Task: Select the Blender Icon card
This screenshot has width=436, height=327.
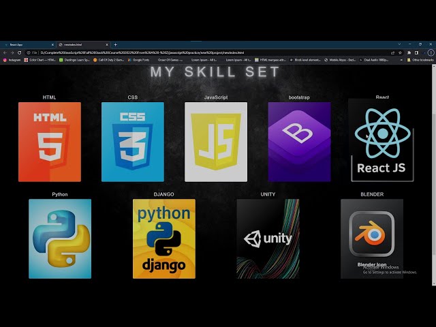Action: coord(372,238)
